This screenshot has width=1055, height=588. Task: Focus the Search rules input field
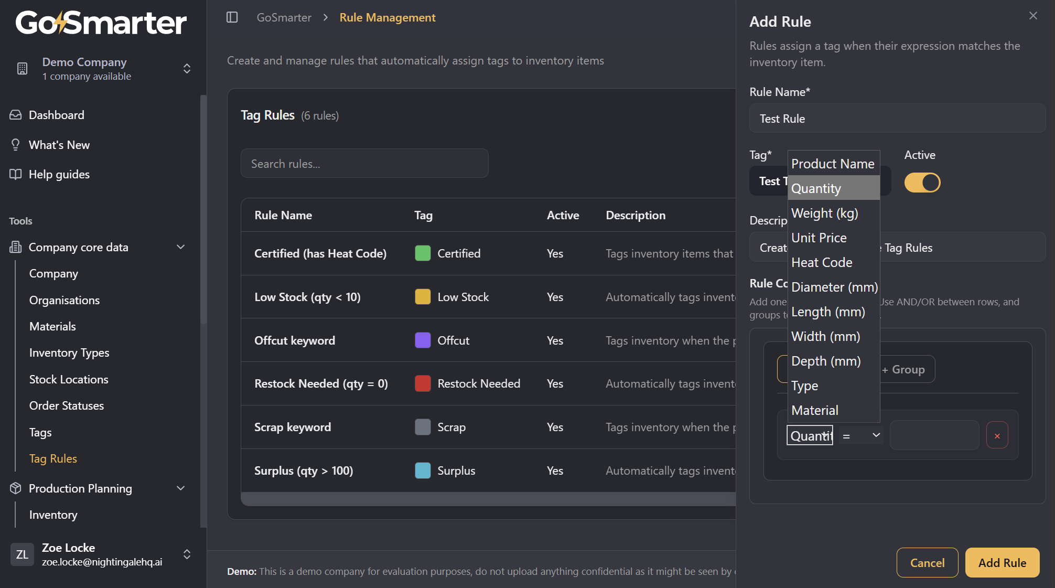[364, 164]
